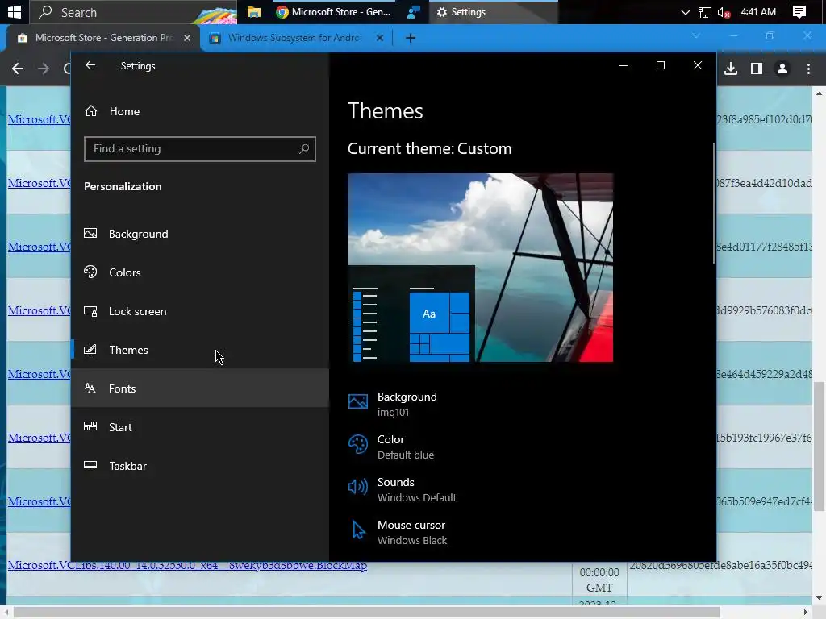Click the network icon in system tray
This screenshot has width=826, height=619.
(x=705, y=12)
